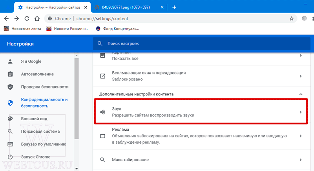Click the blue shield icon for Конфиденциальность
The width and height of the screenshot is (314, 171).
pyautogui.click(x=10, y=103)
